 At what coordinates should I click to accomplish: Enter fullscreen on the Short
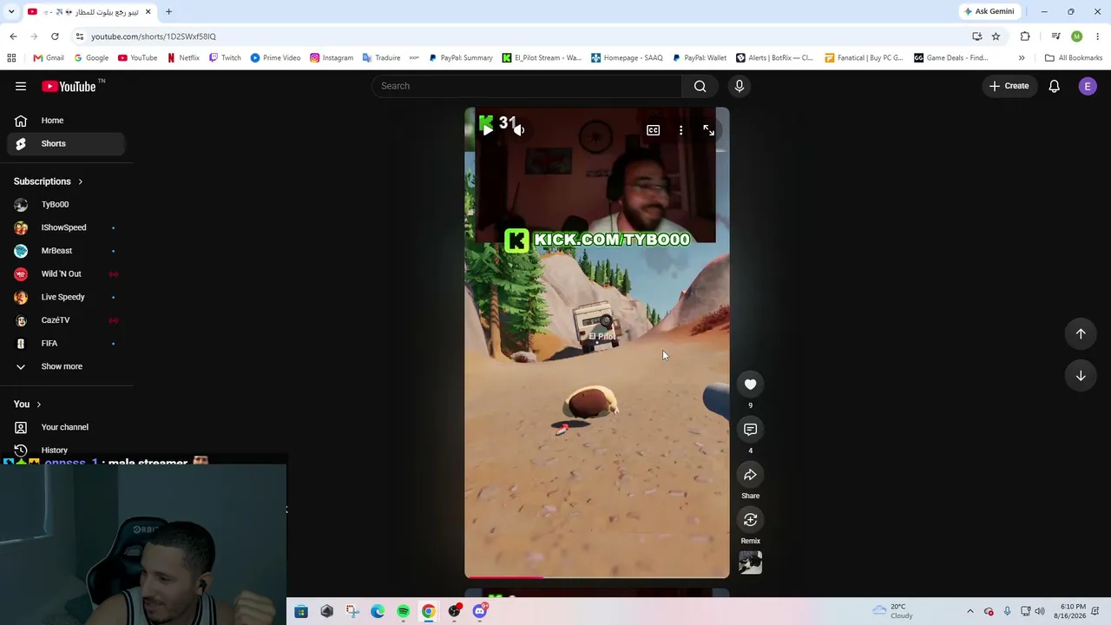coord(708,130)
